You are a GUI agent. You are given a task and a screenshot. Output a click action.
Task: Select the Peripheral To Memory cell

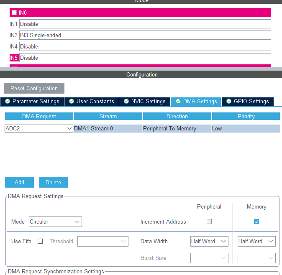click(x=177, y=129)
